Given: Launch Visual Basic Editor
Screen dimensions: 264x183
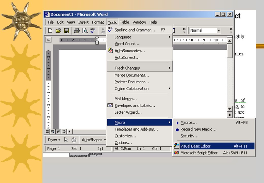Looking at the screenshot, I should [x=214, y=146].
